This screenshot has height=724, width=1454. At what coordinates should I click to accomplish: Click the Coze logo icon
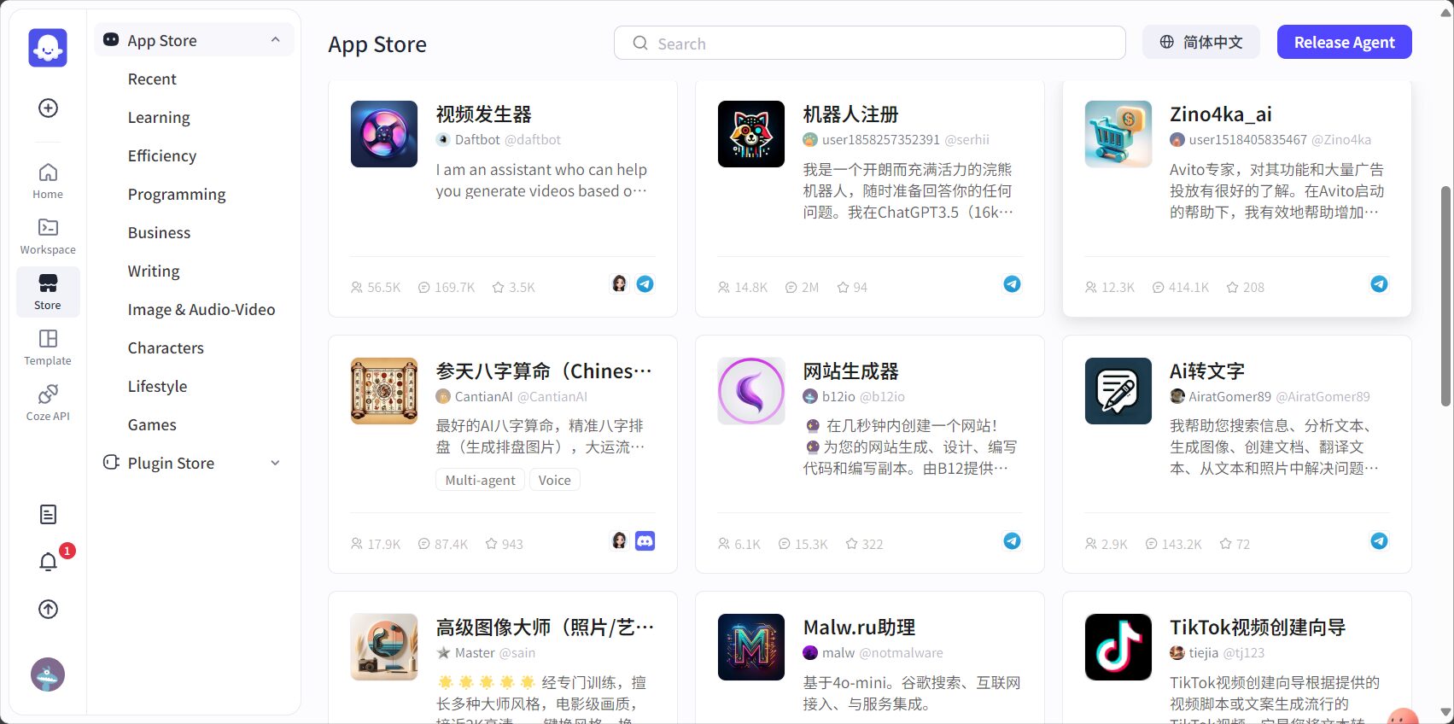48,48
